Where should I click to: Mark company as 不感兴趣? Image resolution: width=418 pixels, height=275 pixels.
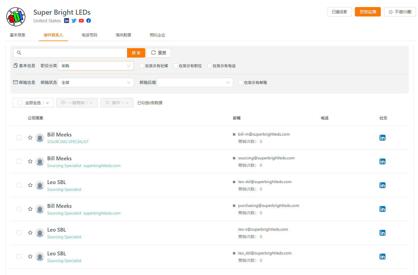tap(400, 12)
